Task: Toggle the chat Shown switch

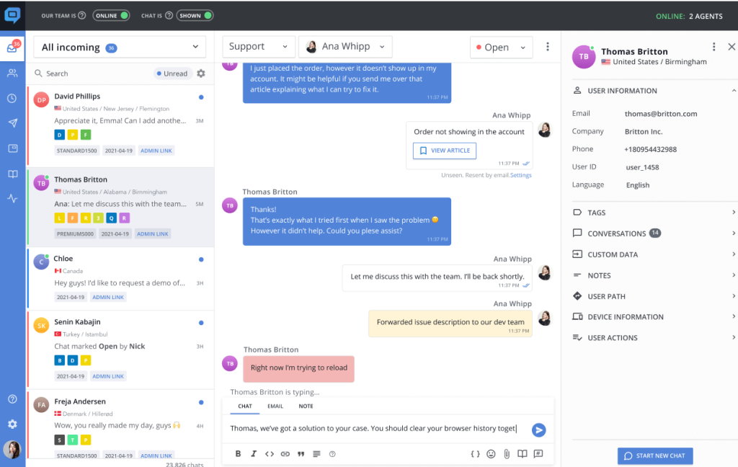Action: point(195,16)
